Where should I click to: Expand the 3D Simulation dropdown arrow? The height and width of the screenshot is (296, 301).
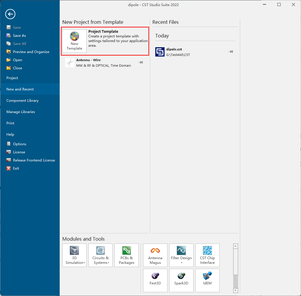point(85,263)
